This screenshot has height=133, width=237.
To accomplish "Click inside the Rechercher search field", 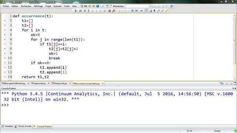I will (x=137, y=6).
